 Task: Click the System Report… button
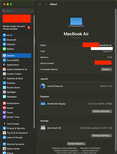click(x=76, y=144)
